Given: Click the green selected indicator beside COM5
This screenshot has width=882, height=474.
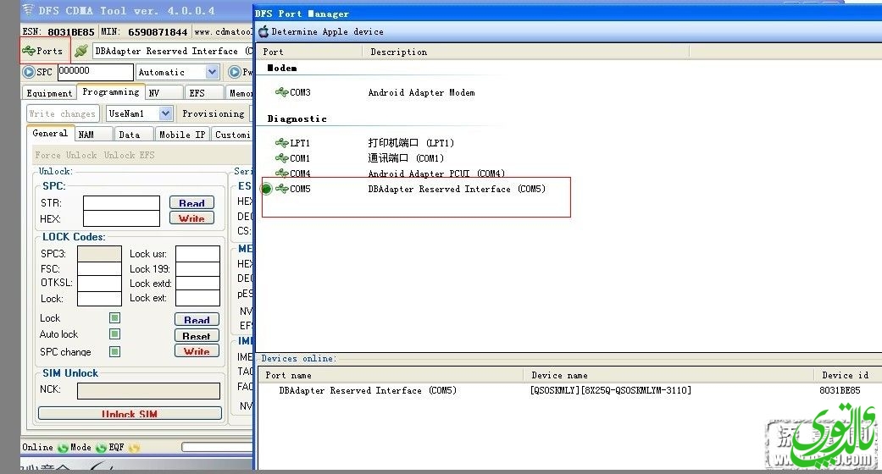Looking at the screenshot, I should [x=267, y=189].
